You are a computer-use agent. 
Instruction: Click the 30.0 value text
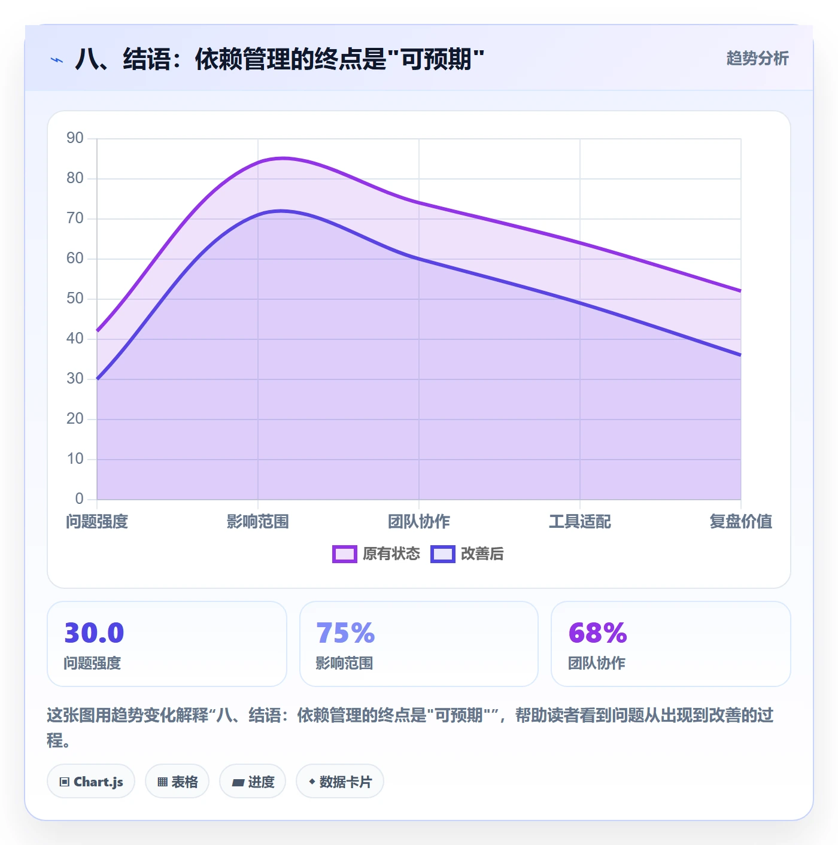[x=94, y=633]
